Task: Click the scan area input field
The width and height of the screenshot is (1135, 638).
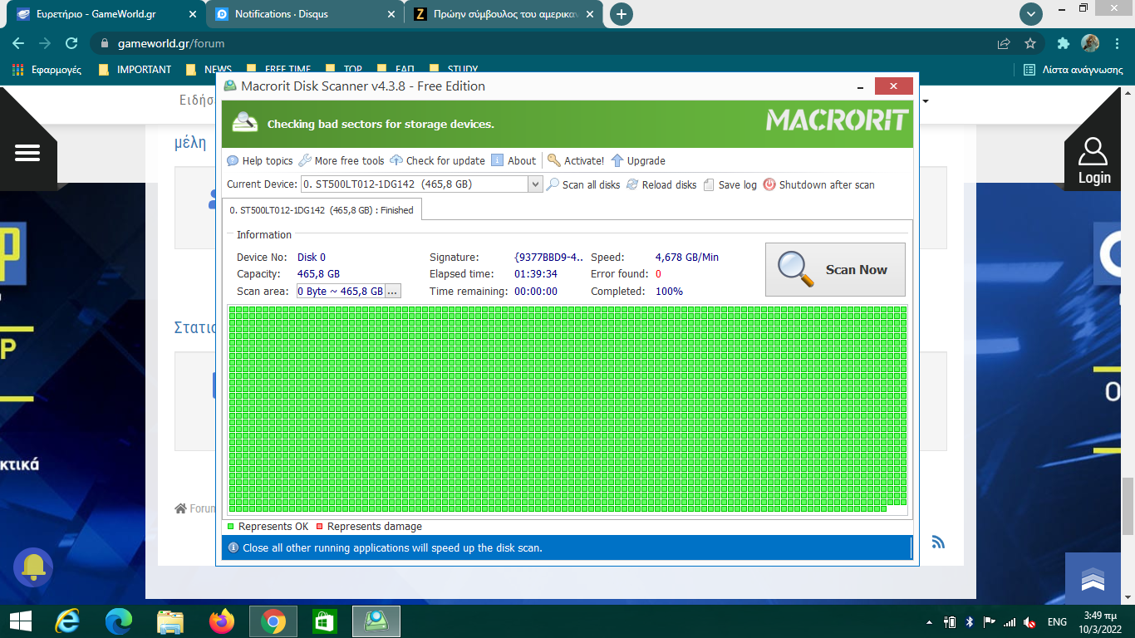Action: click(x=341, y=292)
